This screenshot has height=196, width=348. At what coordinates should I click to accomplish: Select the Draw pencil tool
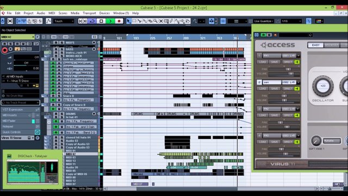[171, 21]
